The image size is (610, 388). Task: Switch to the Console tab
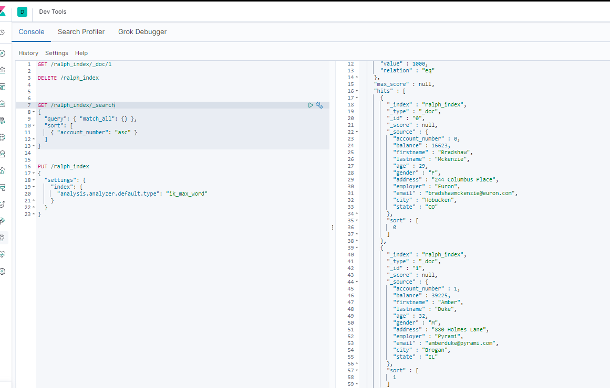tap(32, 32)
